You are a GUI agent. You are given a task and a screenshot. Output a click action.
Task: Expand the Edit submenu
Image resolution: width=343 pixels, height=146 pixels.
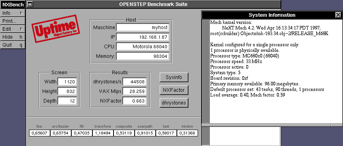[x=13, y=29]
